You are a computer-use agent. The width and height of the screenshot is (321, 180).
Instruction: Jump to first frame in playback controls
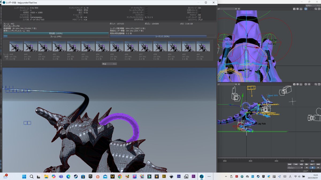pos(290,164)
